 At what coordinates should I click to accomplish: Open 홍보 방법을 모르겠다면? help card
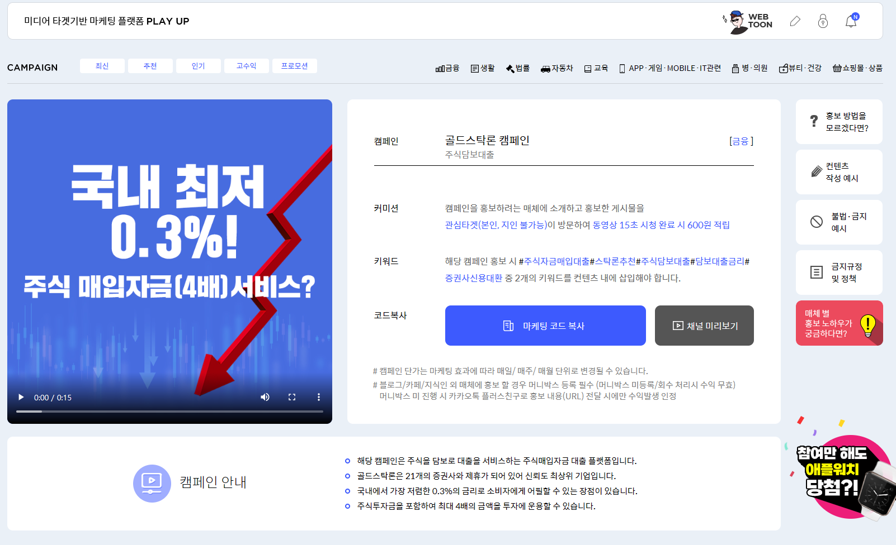(839, 122)
